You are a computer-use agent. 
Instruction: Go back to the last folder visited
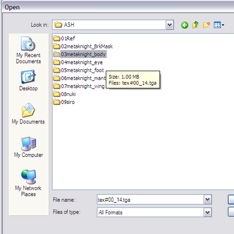[185, 25]
